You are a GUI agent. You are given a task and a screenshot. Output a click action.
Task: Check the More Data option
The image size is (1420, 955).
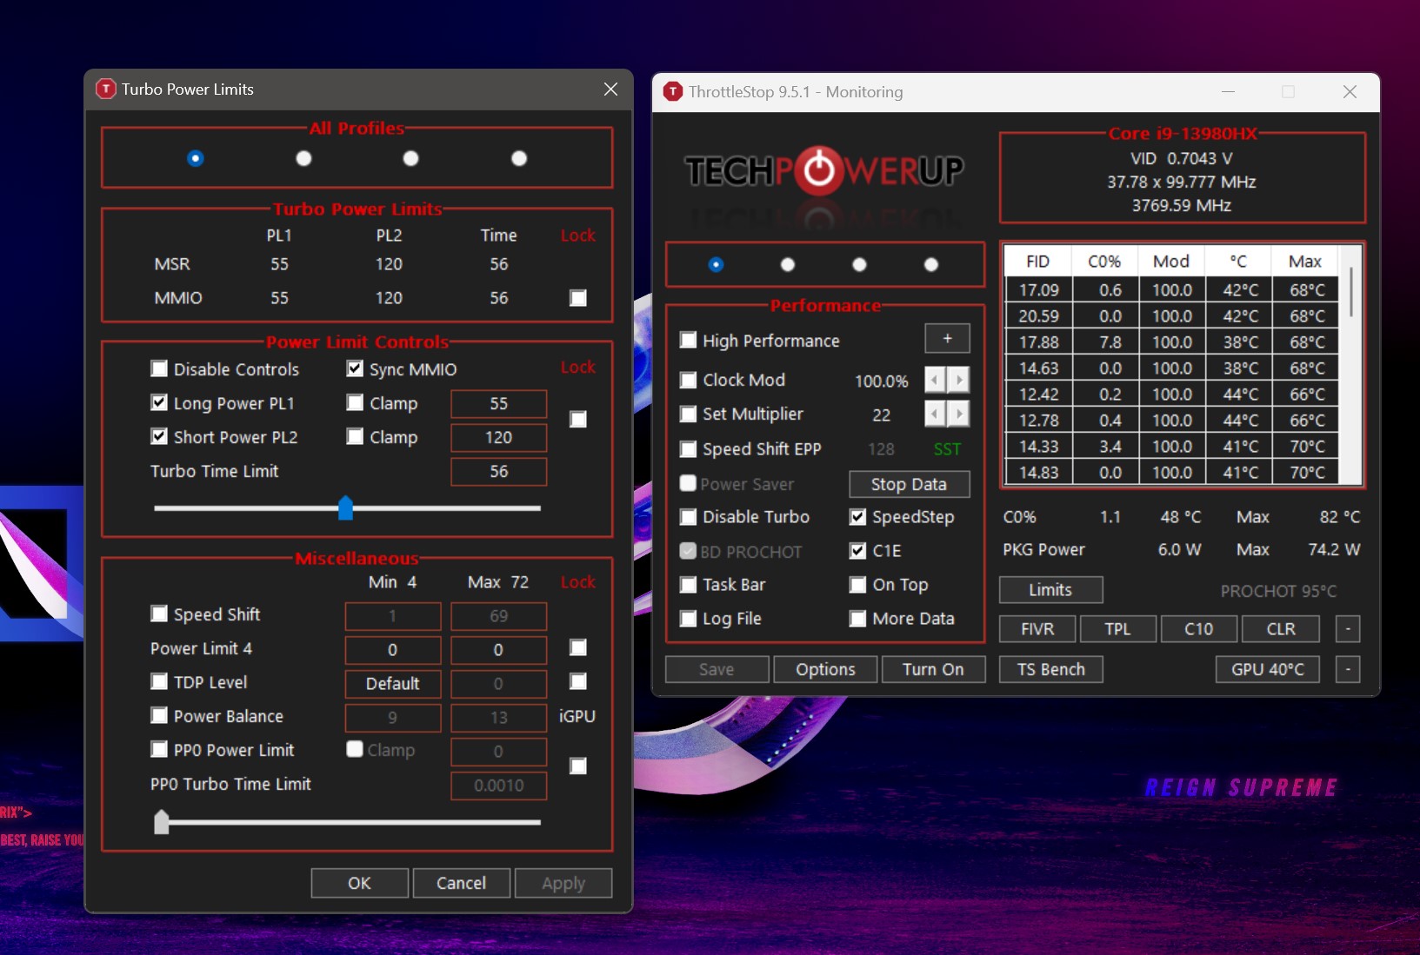click(857, 618)
